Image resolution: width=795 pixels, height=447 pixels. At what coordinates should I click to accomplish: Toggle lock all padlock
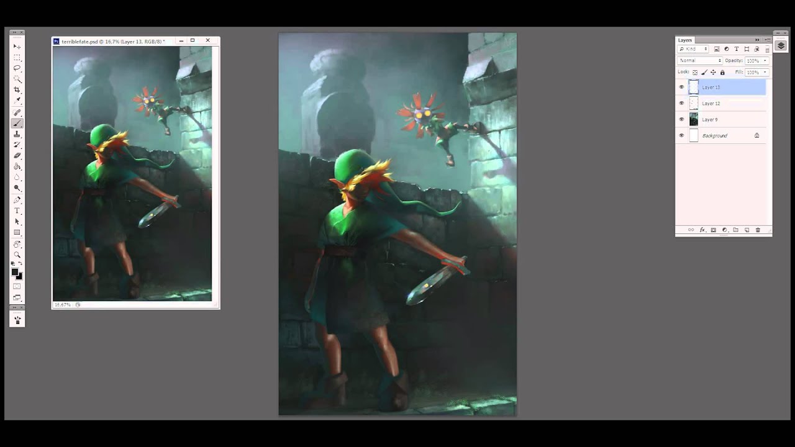pos(722,73)
